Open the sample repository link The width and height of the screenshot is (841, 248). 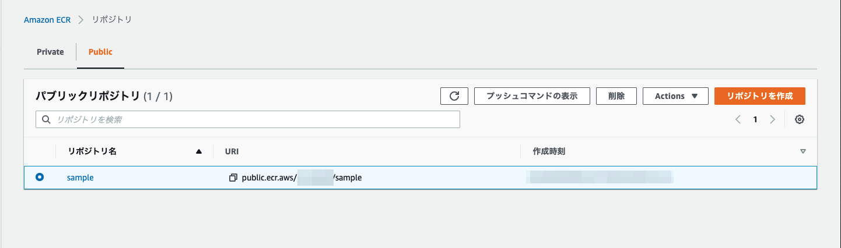[80, 178]
